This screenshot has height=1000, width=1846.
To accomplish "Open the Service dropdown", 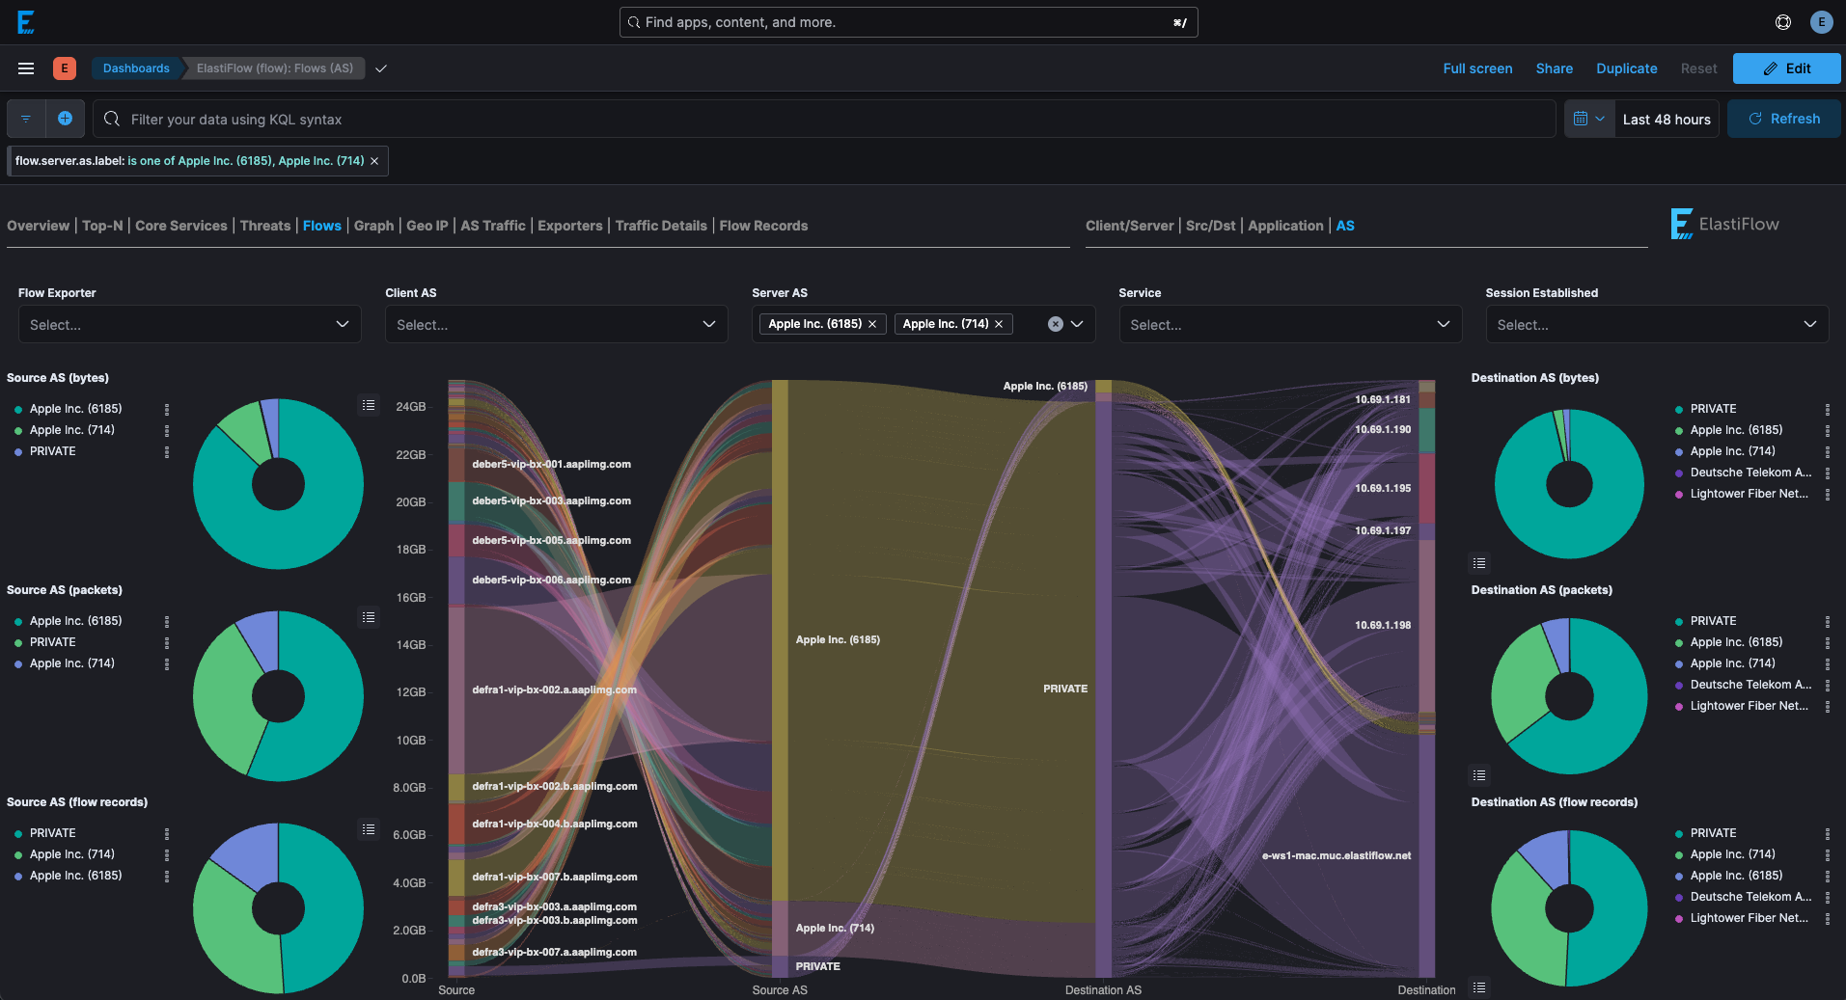I will click(1290, 324).
